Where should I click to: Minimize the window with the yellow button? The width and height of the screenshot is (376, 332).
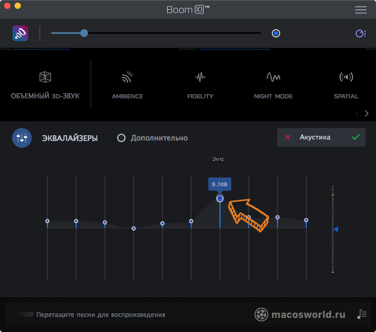tap(18, 6)
